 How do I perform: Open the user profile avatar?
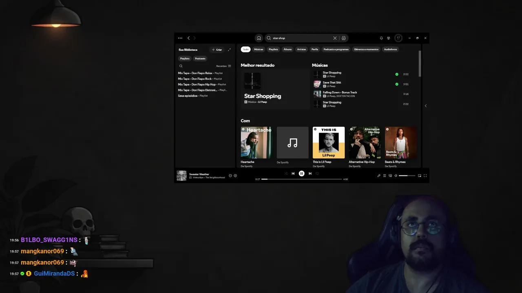398,38
